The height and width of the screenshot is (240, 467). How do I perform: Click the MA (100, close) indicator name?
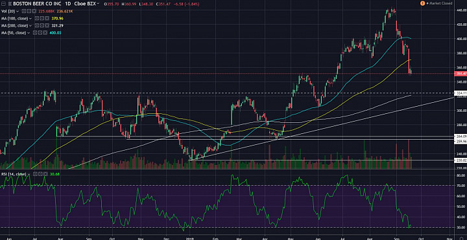[14, 18]
